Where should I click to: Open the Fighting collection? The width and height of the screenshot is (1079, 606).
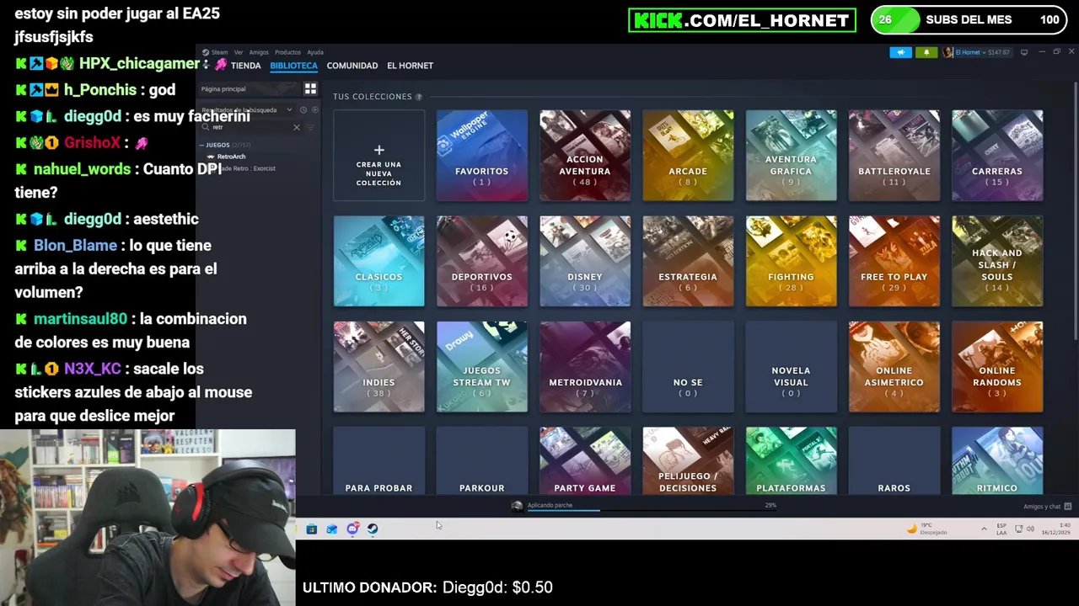pos(791,261)
